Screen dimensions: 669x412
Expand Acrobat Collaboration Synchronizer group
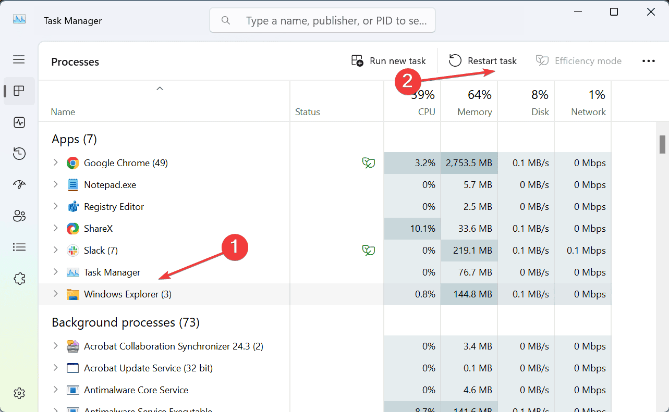click(55, 346)
